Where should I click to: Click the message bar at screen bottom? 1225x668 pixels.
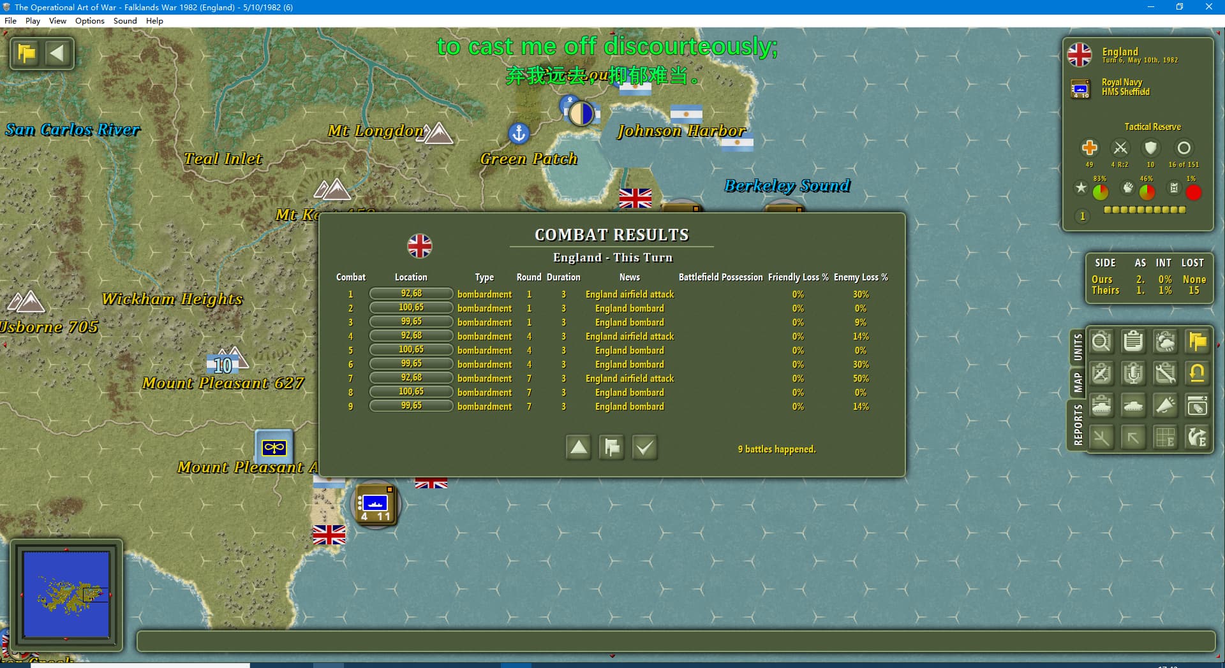pos(676,641)
